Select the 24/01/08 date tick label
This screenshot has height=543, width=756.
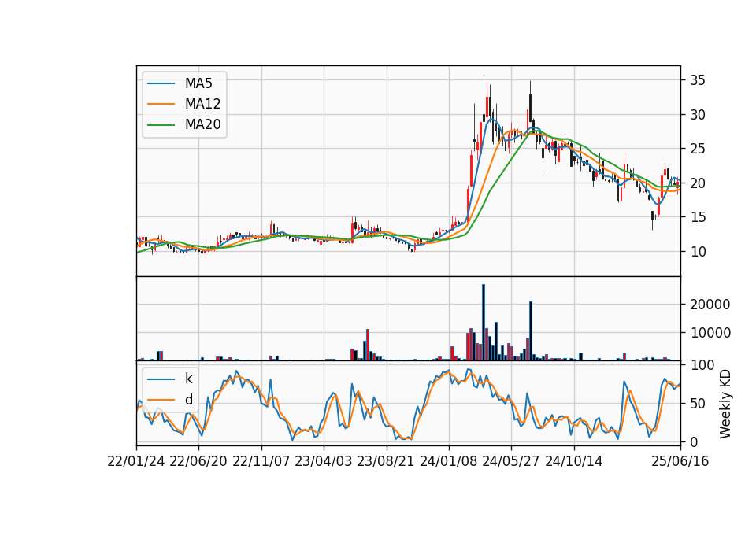tap(449, 461)
